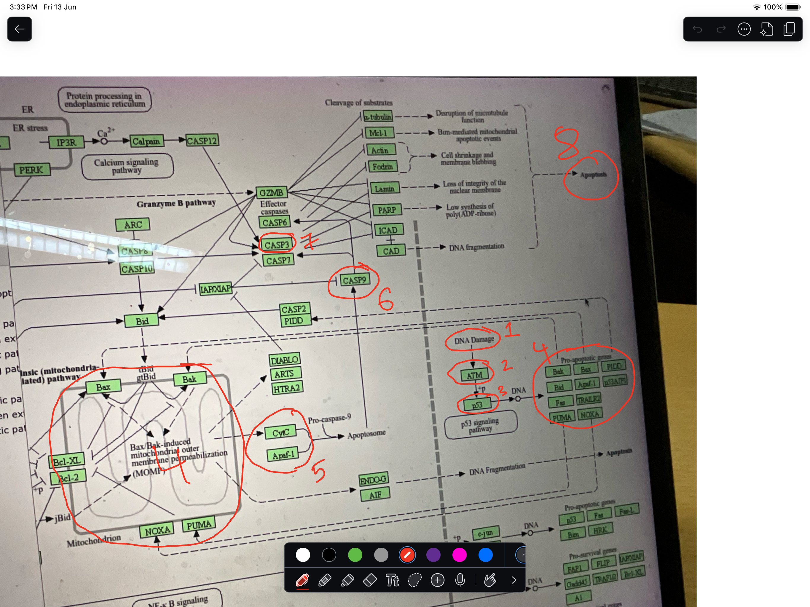Image resolution: width=810 pixels, height=607 pixels.
Task: Select the red pen tool
Action: pos(302,580)
